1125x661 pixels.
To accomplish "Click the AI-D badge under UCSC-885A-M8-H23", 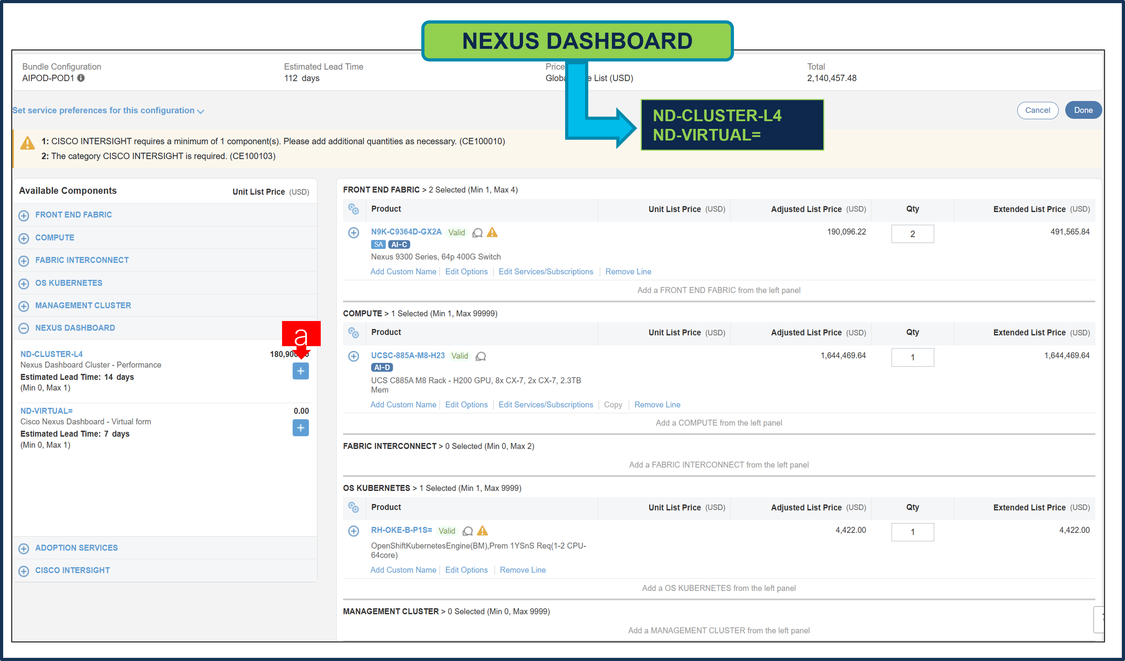I will pyautogui.click(x=382, y=367).
